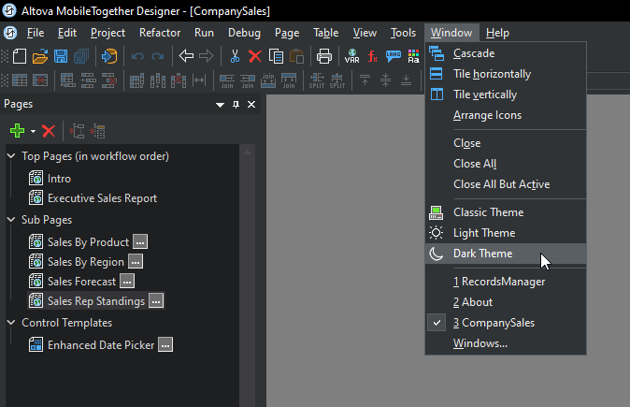
Task: Open ellipsis options for Enhanced Date Picker
Action: point(165,344)
